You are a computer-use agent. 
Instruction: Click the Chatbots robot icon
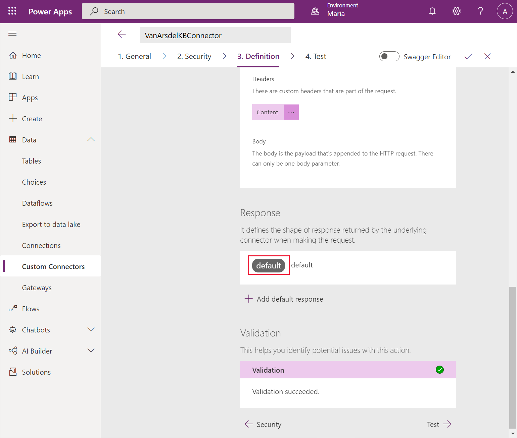tap(13, 330)
